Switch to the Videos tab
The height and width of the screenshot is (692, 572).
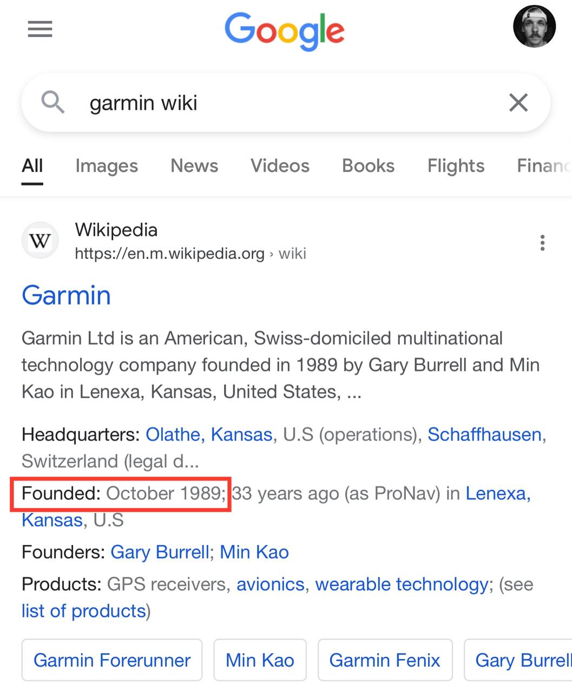click(x=280, y=165)
